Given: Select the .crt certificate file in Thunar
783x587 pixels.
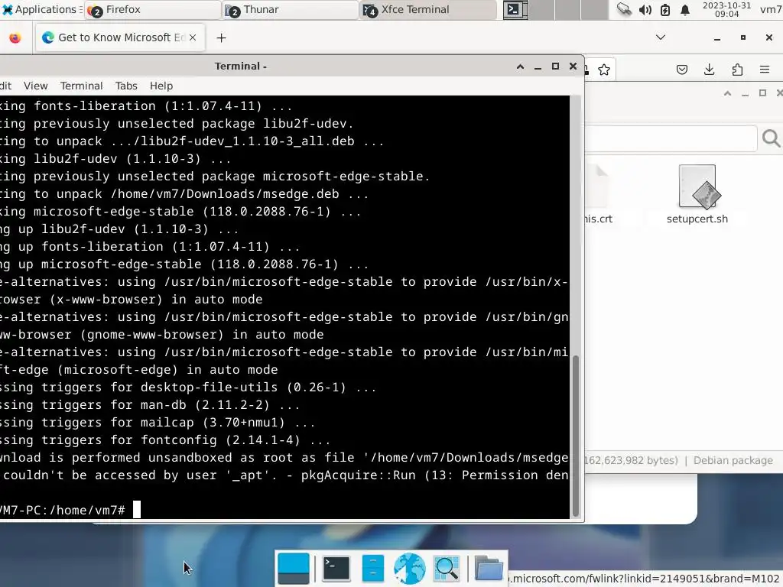Looking at the screenshot, I should 599,195.
